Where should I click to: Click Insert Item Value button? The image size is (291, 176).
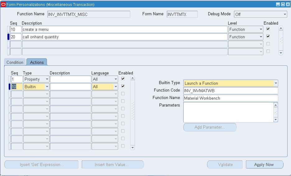[113, 165]
